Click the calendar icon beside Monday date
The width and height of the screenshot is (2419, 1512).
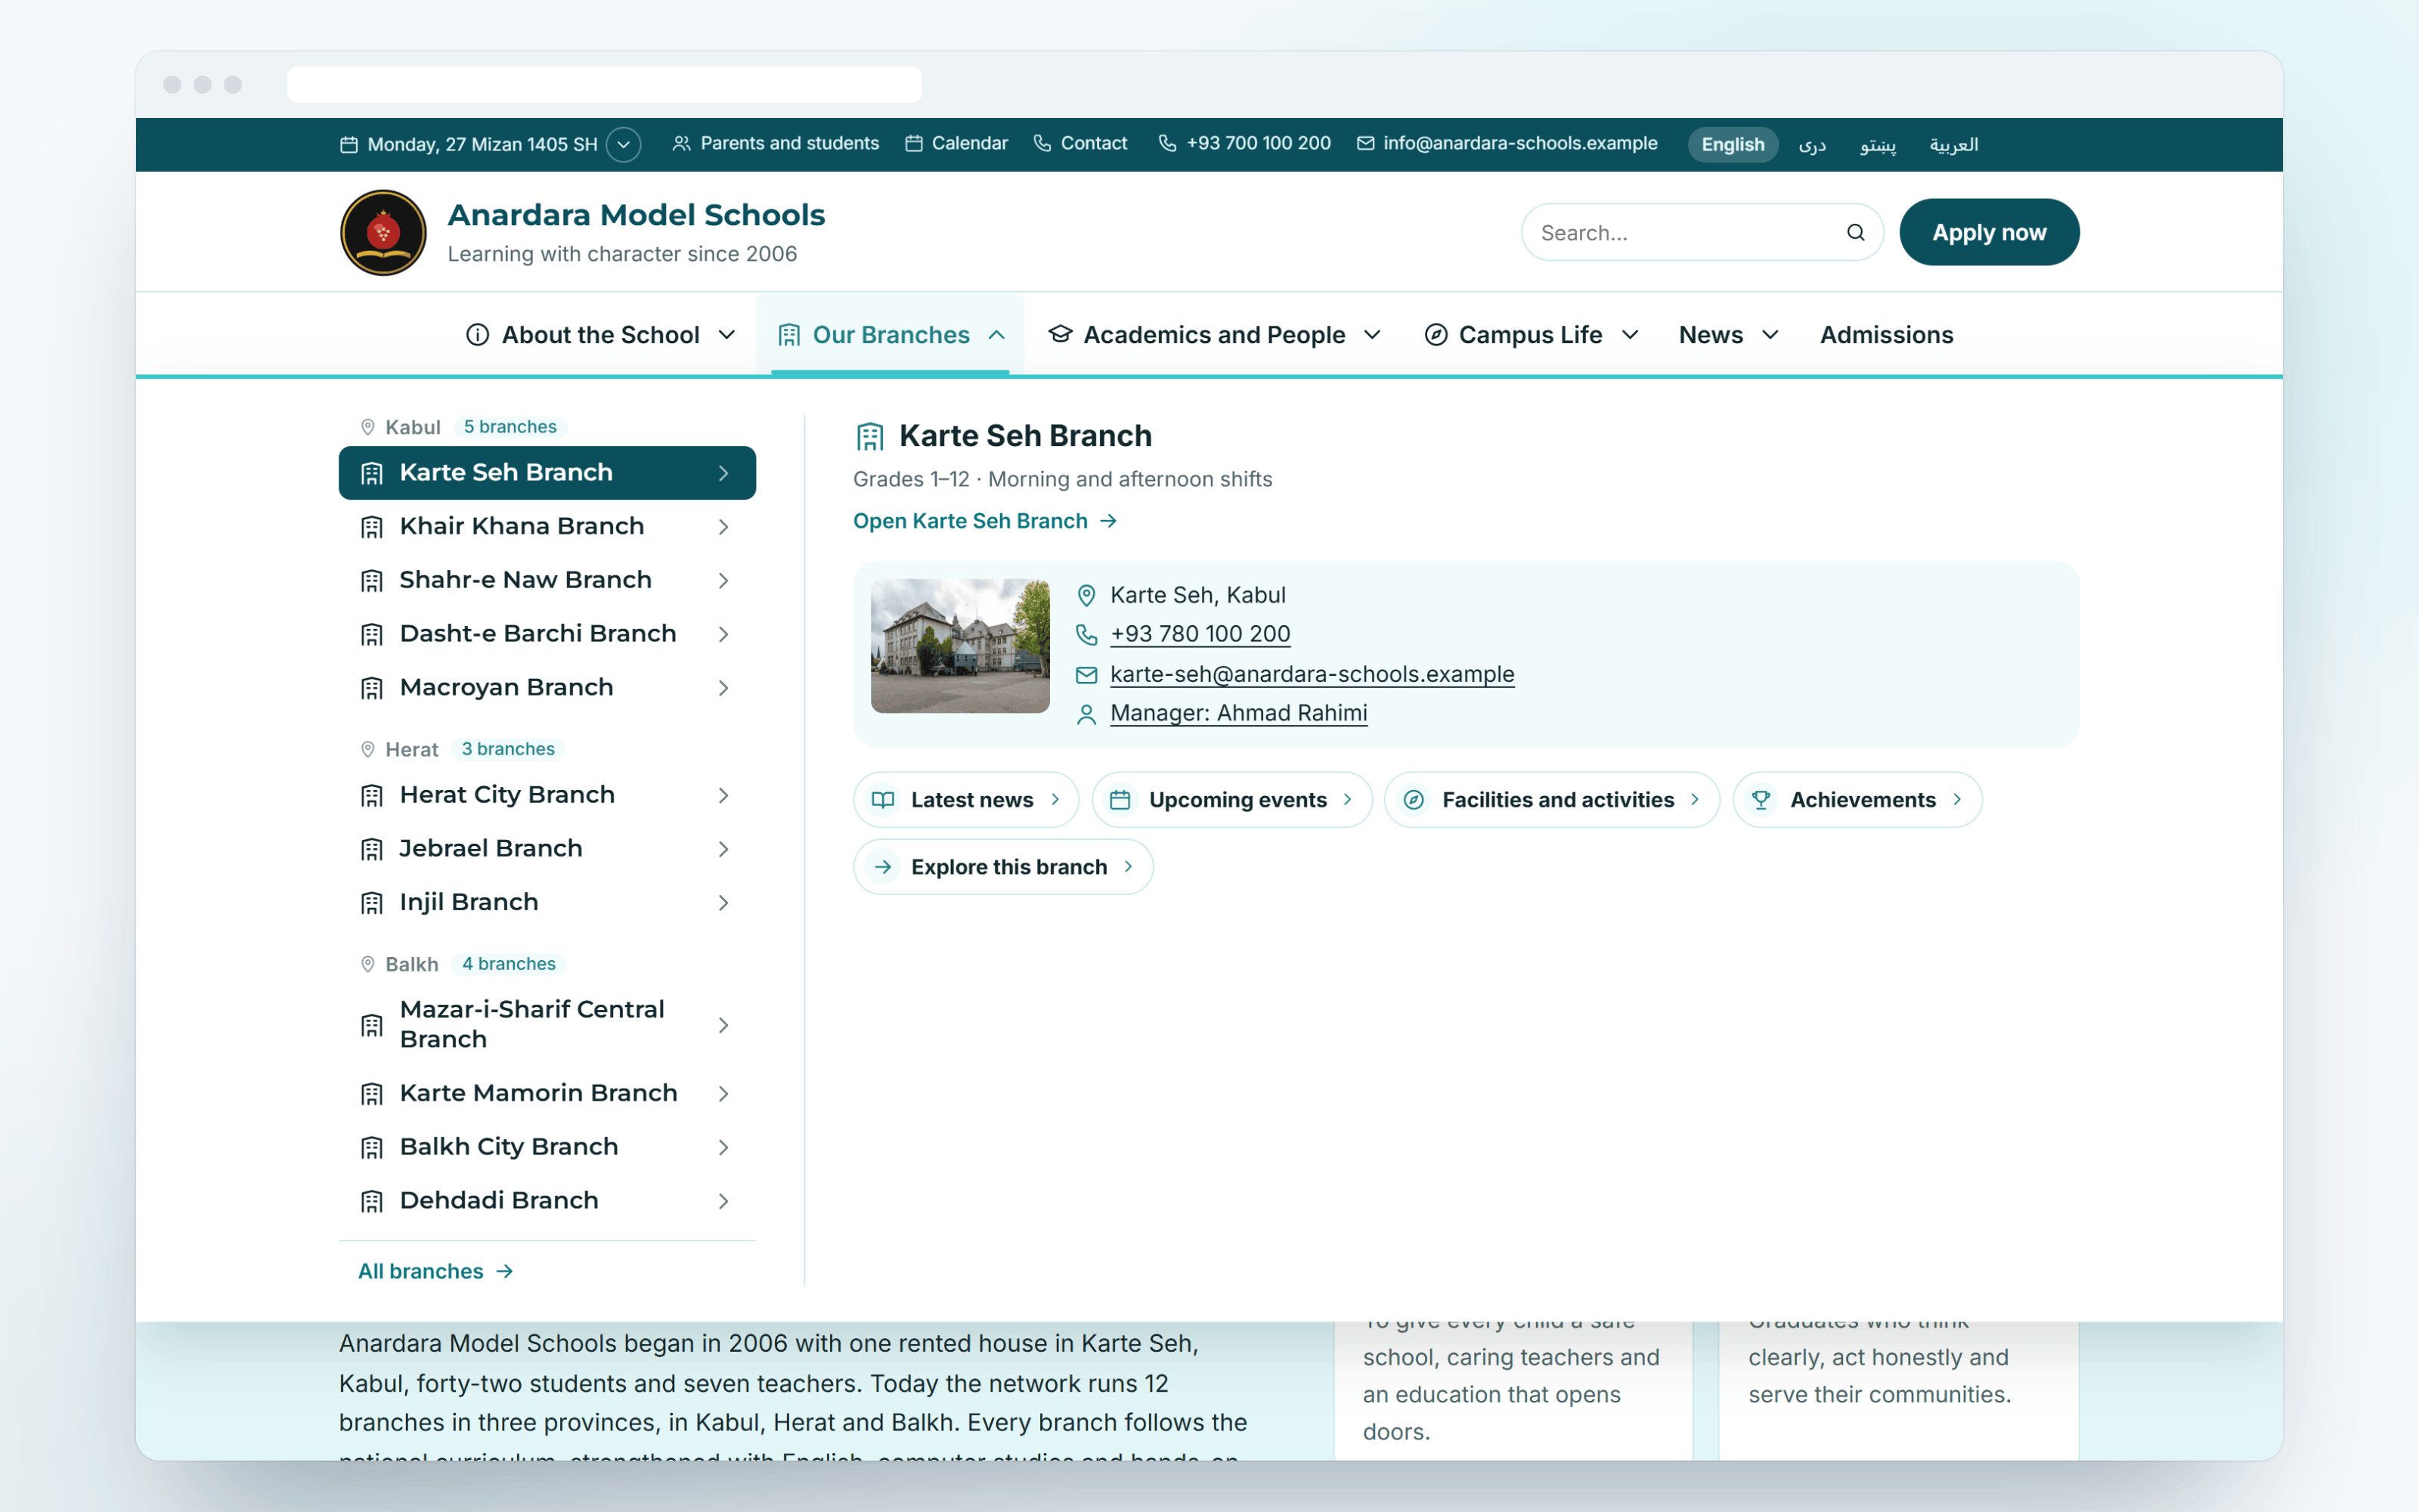coord(348,145)
